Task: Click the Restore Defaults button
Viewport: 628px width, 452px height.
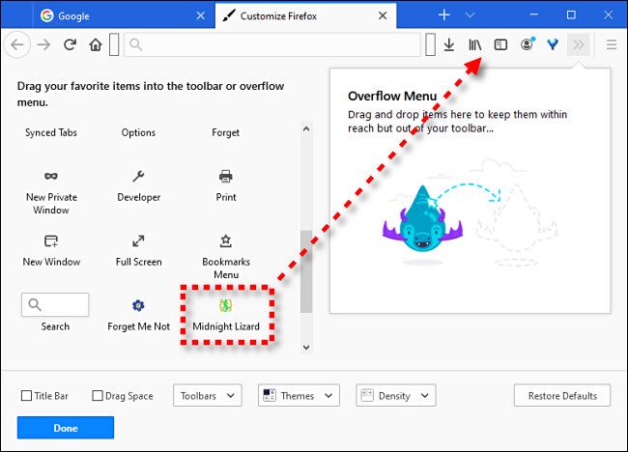Action: click(x=562, y=396)
